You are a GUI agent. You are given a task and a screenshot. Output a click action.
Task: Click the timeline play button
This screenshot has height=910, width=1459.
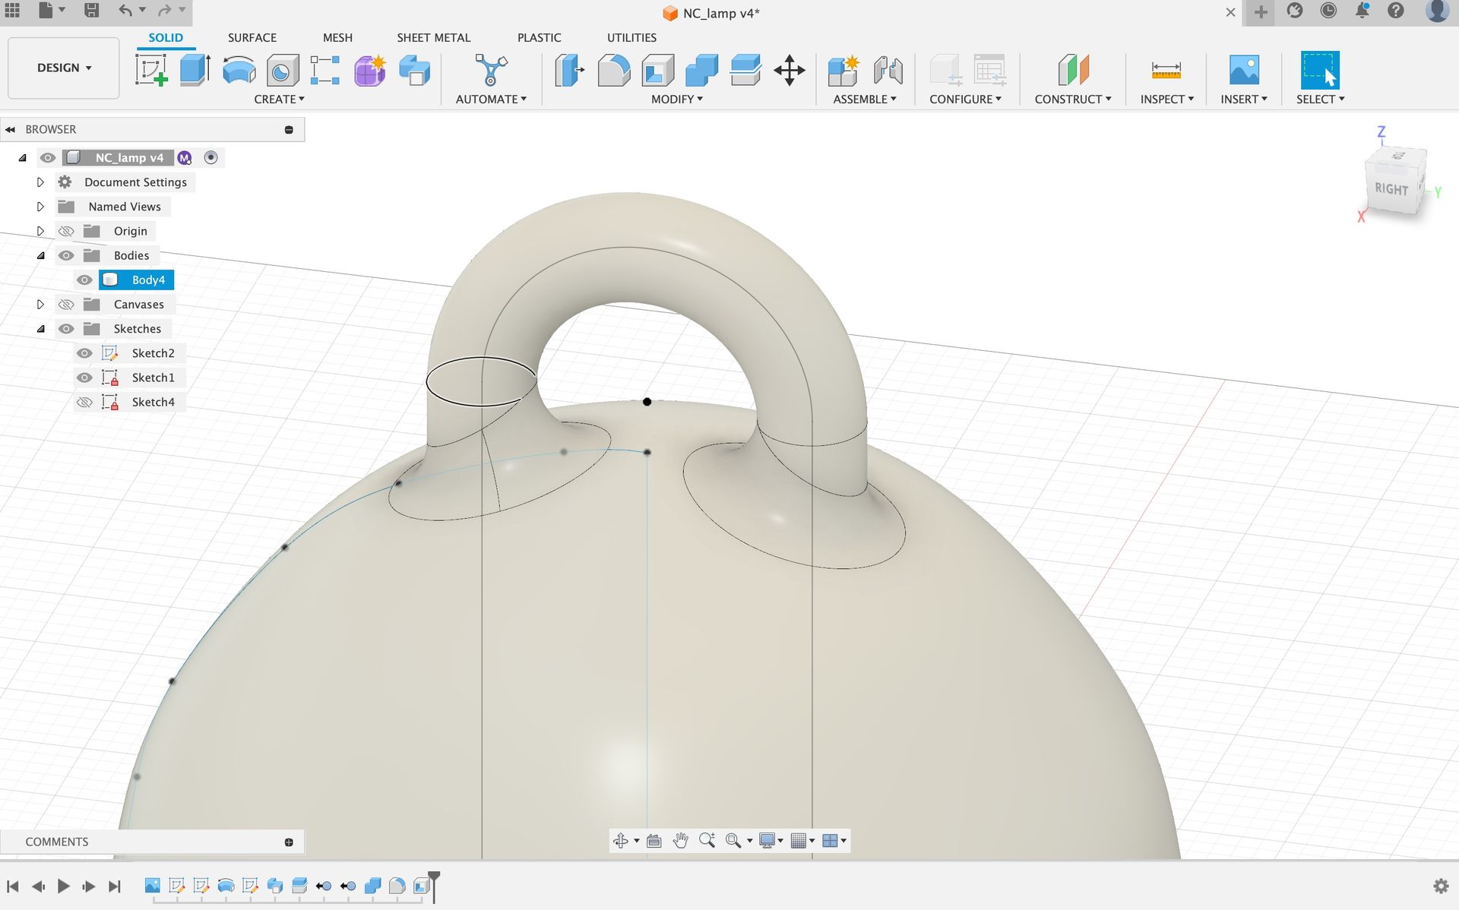64,886
